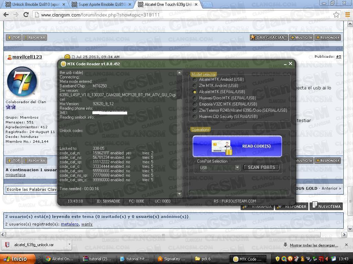Expand the alcatel_639g_unlock.rar download options arrow
Screen dimensions: 353x264
69,244
